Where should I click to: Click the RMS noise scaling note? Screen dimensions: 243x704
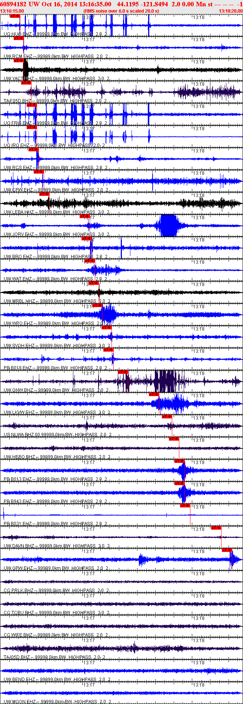coord(121,11)
